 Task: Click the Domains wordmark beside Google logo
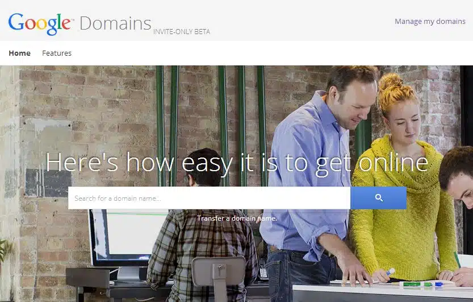(115, 23)
